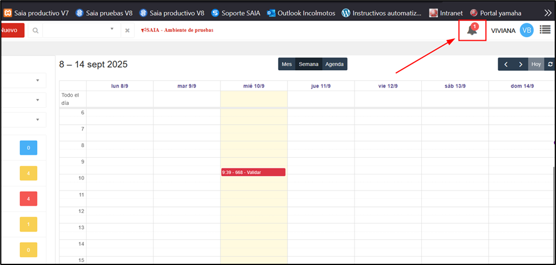Click the red Nuevo button
The image size is (556, 265).
pos(12,30)
